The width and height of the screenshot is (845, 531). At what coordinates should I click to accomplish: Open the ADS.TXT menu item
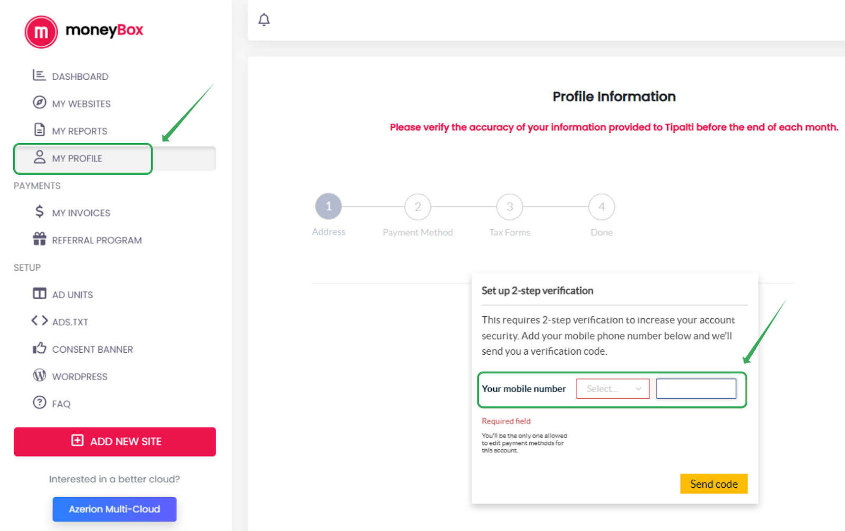click(x=70, y=322)
